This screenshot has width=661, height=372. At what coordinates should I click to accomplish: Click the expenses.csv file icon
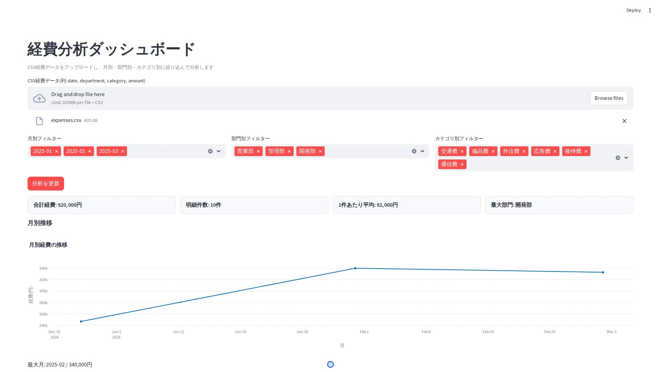39,121
